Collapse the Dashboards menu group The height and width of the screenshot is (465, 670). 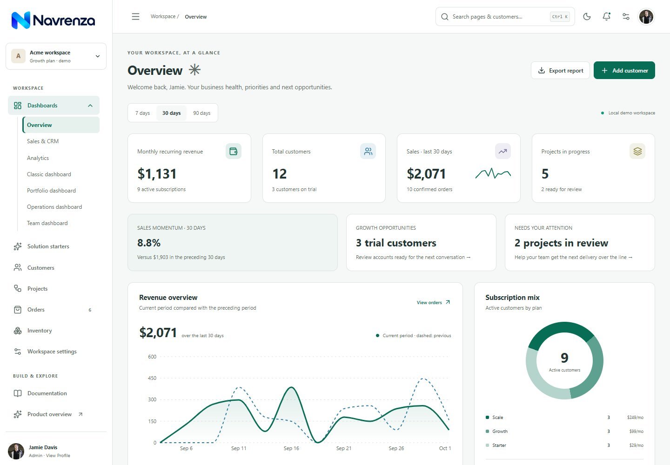click(x=54, y=106)
